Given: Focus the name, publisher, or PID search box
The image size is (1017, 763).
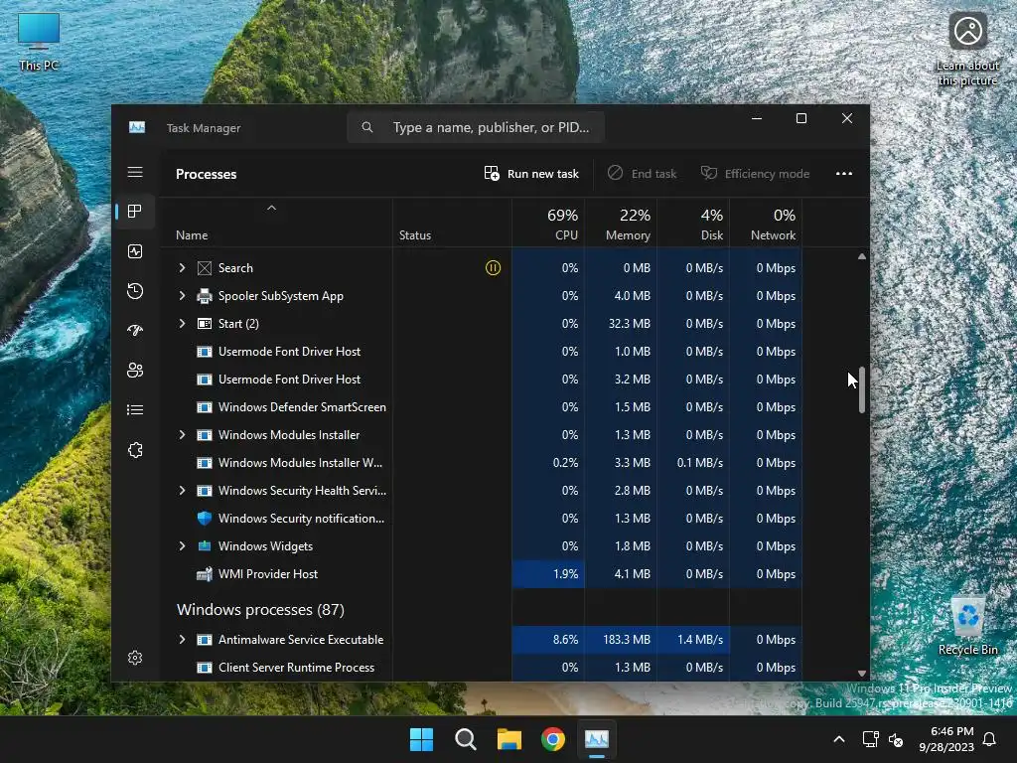Looking at the screenshot, I should tap(476, 127).
